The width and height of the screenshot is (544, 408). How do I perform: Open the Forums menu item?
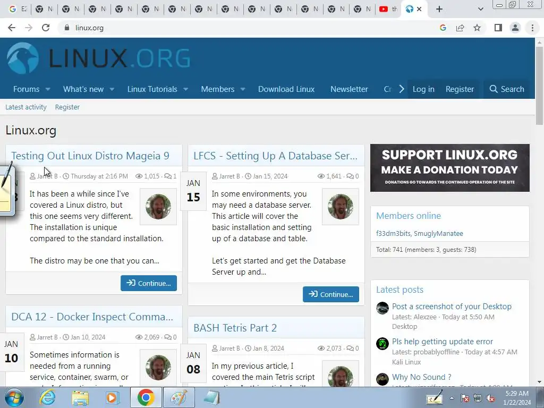(x=27, y=89)
